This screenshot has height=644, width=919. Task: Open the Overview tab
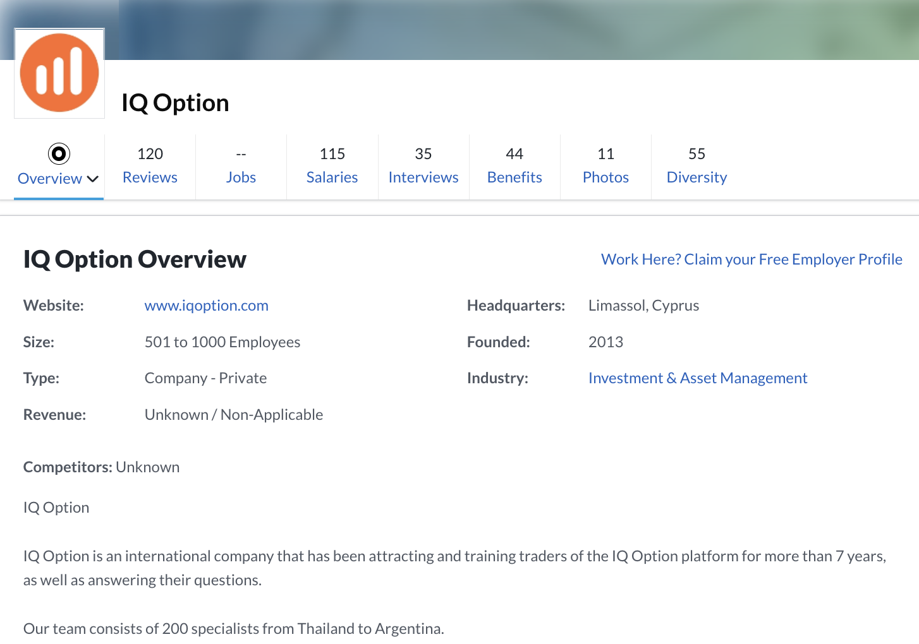59,166
